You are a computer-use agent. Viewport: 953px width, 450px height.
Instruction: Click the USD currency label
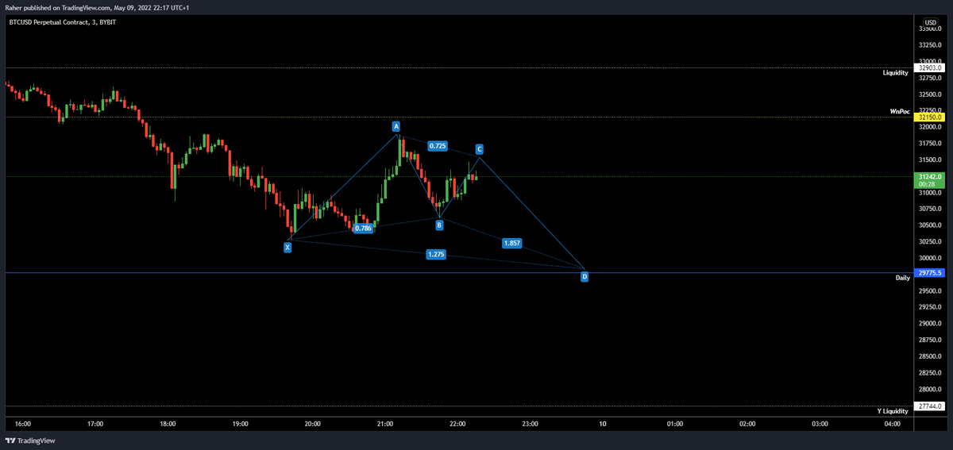[x=930, y=21]
